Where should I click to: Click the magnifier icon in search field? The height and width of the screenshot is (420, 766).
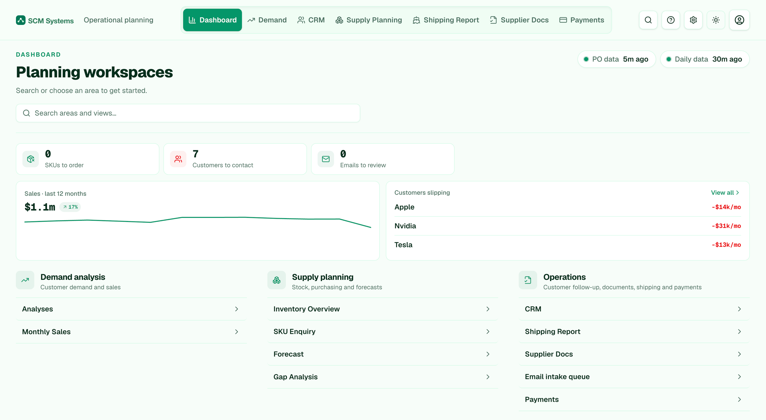(x=26, y=113)
